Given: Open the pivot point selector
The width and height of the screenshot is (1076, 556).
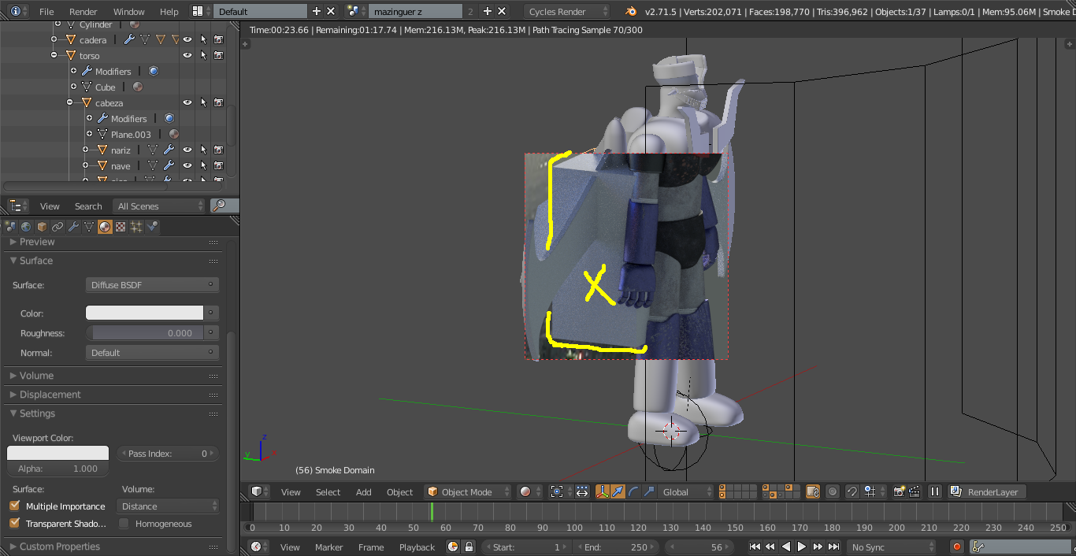Looking at the screenshot, I should [561, 491].
